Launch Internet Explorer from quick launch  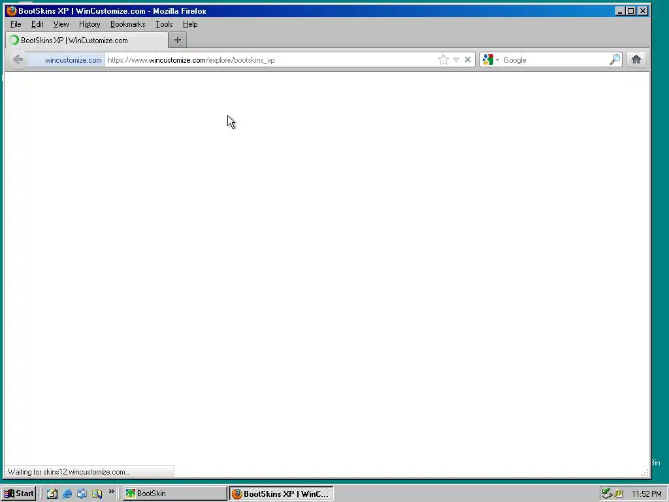pyautogui.click(x=67, y=494)
